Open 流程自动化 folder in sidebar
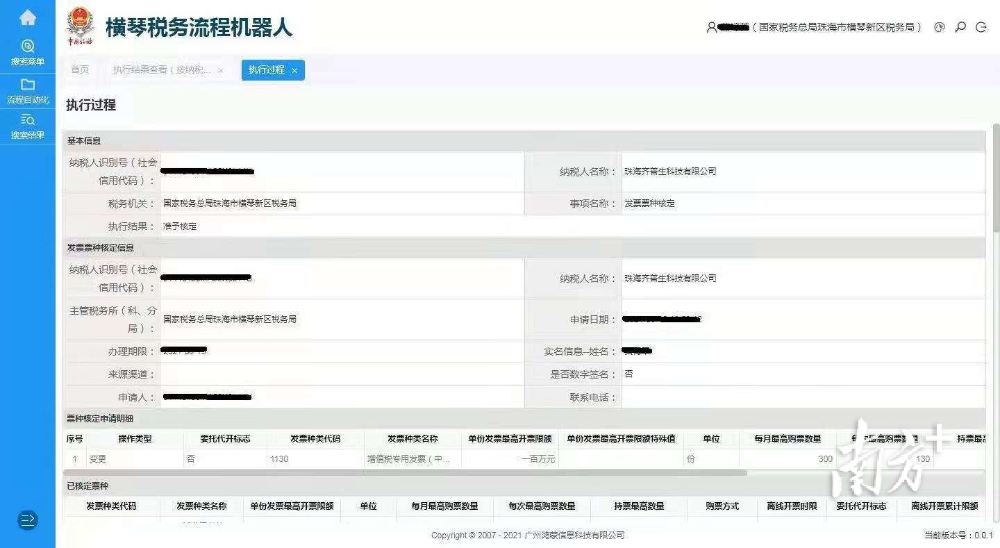This screenshot has height=548, width=1000. [x=28, y=91]
